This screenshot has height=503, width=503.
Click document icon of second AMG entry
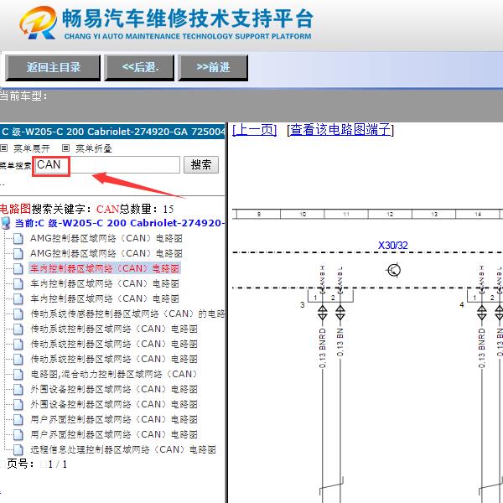[18, 254]
